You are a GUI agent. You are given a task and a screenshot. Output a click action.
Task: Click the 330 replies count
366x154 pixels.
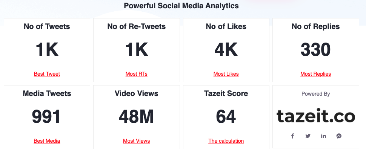(315, 50)
